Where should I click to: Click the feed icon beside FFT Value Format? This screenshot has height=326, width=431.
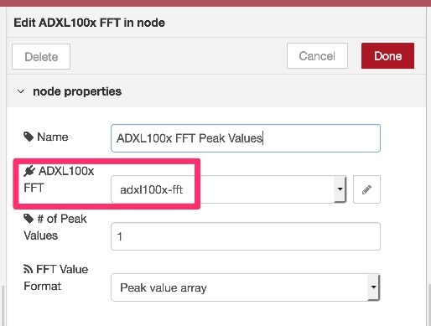tap(28, 269)
